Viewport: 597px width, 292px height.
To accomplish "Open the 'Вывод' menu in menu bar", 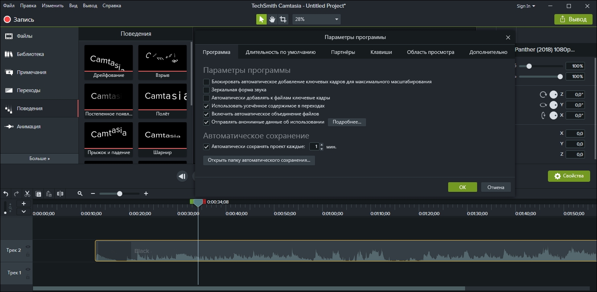I will click(90, 6).
